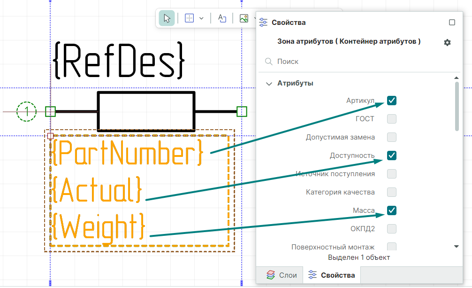Open dropdown arrow next to zone tool
This screenshot has height=288, width=472.
201,18
